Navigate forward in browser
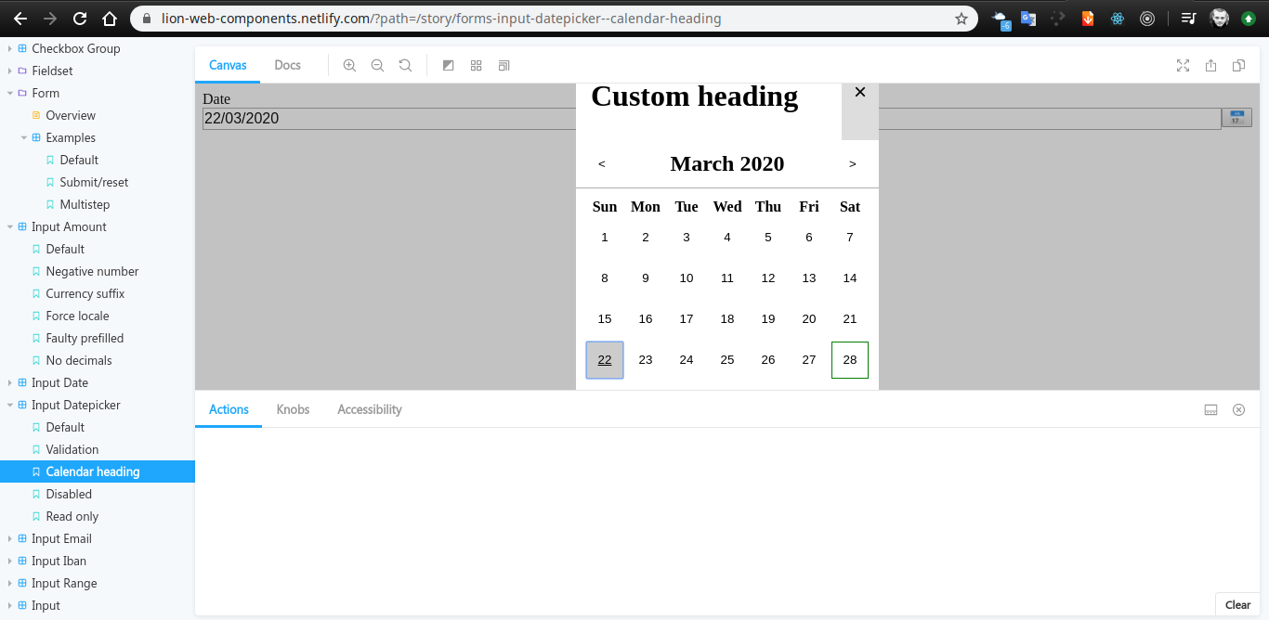The width and height of the screenshot is (1269, 620). coord(50,19)
